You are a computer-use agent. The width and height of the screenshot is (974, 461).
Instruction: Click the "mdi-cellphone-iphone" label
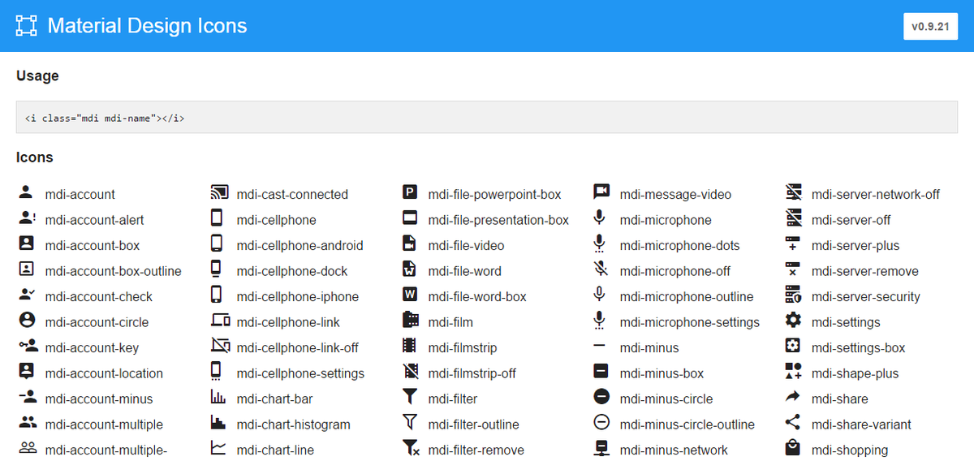click(x=298, y=297)
